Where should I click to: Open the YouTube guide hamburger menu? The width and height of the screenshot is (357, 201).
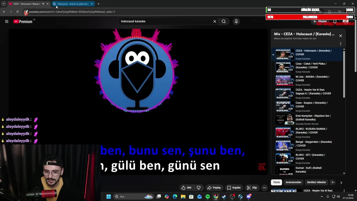[x=7, y=21]
